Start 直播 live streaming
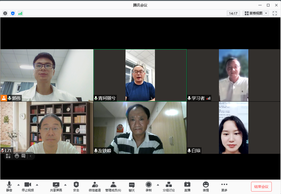281x194 pixels. (x=187, y=187)
